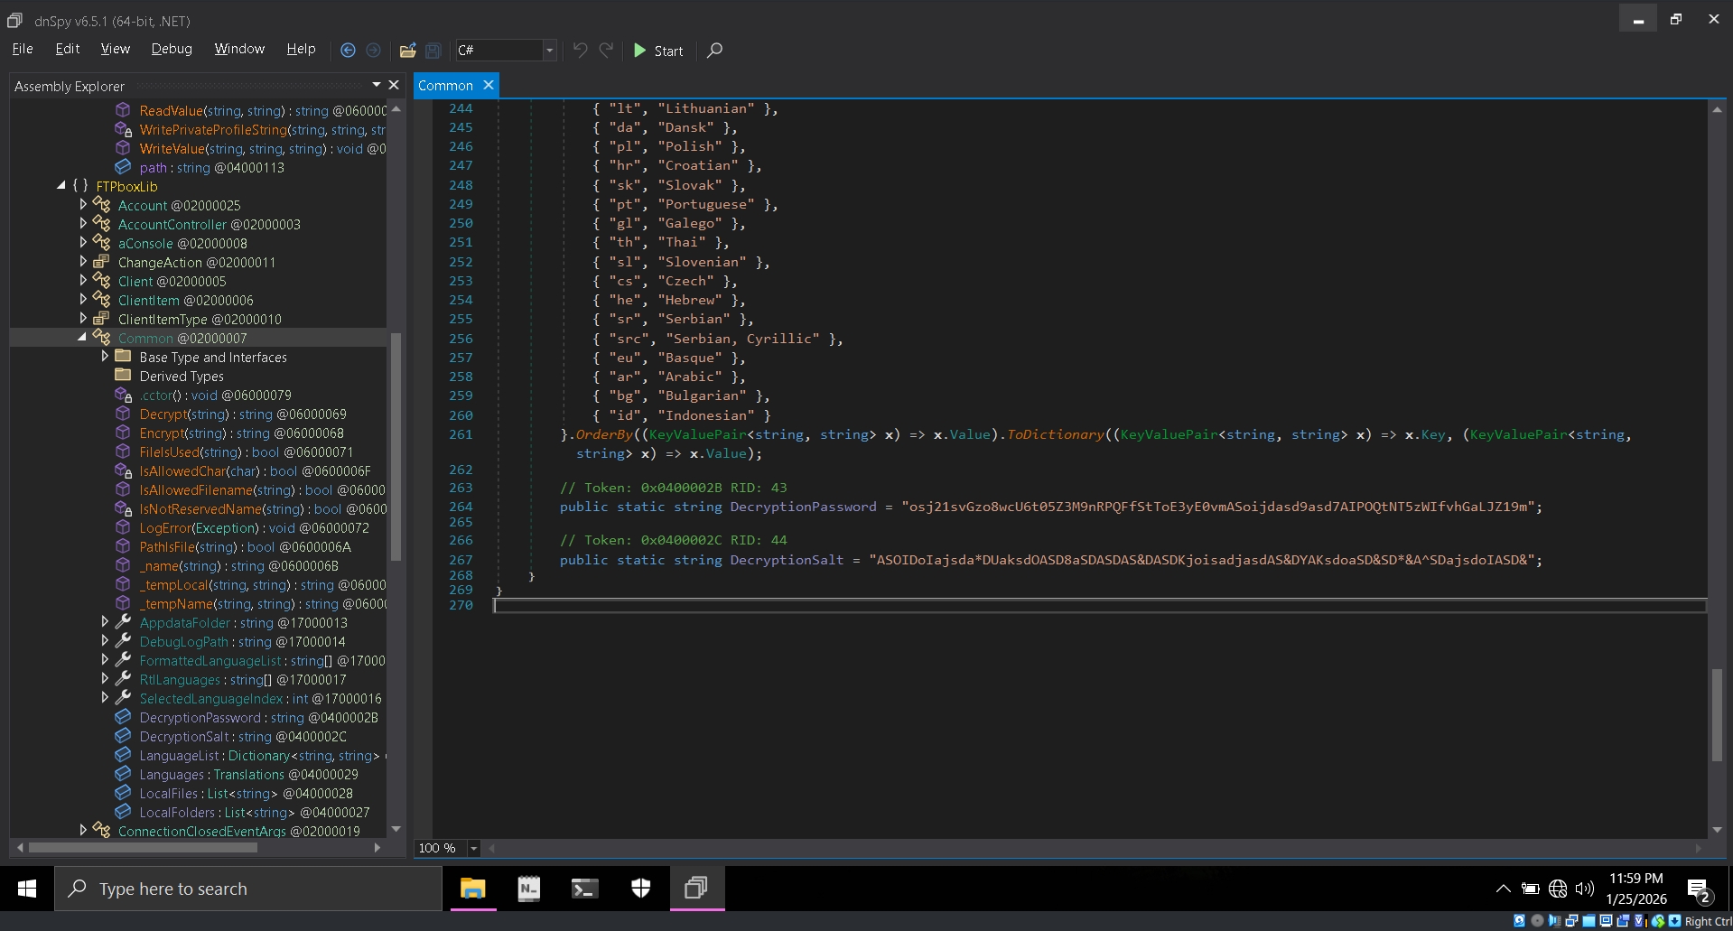The height and width of the screenshot is (931, 1733).
Task: Click the Navigate Backward arrow icon
Action: 348,51
